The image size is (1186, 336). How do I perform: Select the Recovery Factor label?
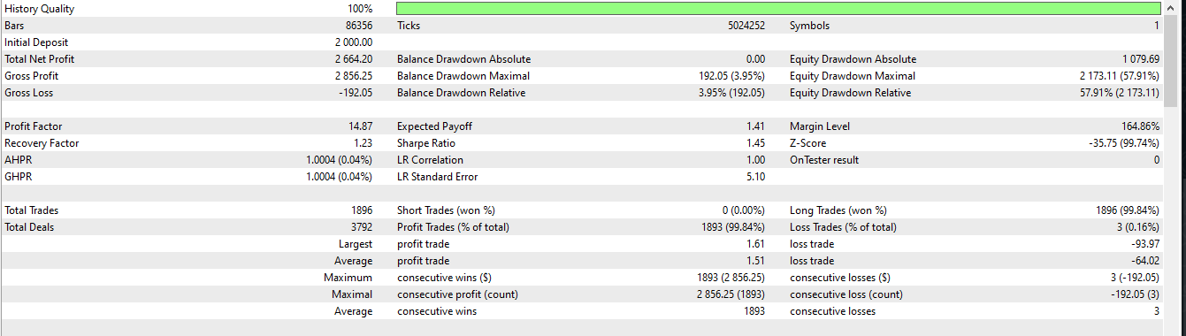coord(42,143)
